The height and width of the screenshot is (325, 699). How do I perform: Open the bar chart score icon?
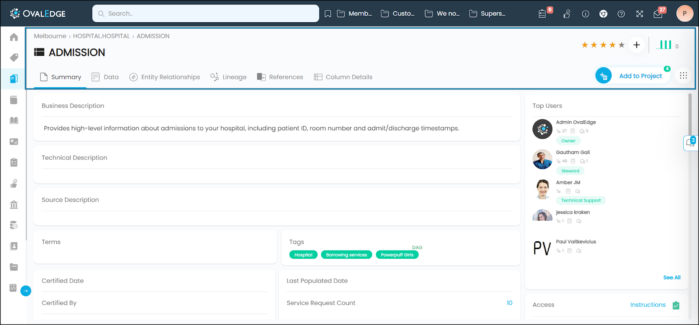[664, 44]
